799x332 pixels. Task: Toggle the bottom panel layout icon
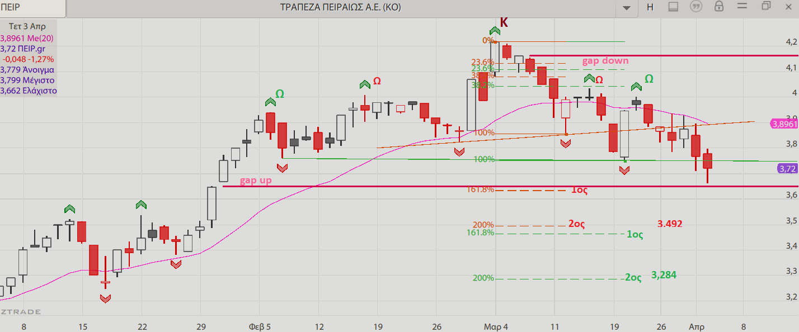coord(673,7)
